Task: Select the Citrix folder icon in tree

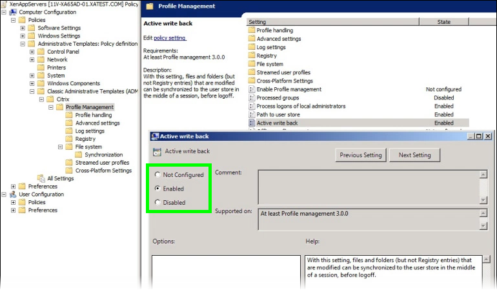Action: (x=50, y=99)
